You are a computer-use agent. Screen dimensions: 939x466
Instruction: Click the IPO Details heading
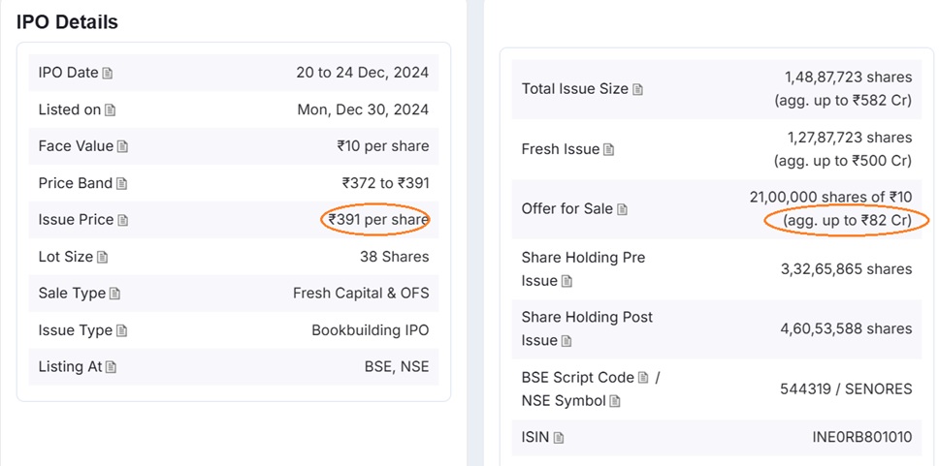(67, 21)
